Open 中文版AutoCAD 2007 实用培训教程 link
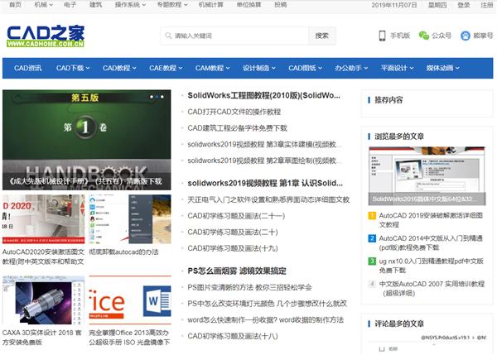 pyautogui.click(x=432, y=289)
